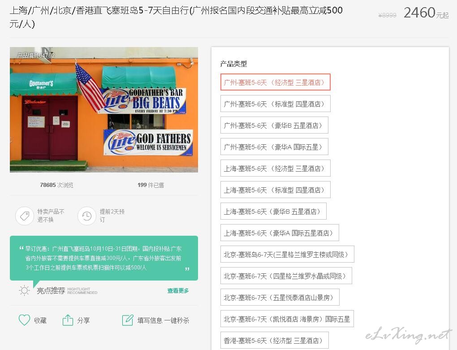Screen dimensions: 457x350
Task: Click the 分享 share label
Action: tap(83, 320)
